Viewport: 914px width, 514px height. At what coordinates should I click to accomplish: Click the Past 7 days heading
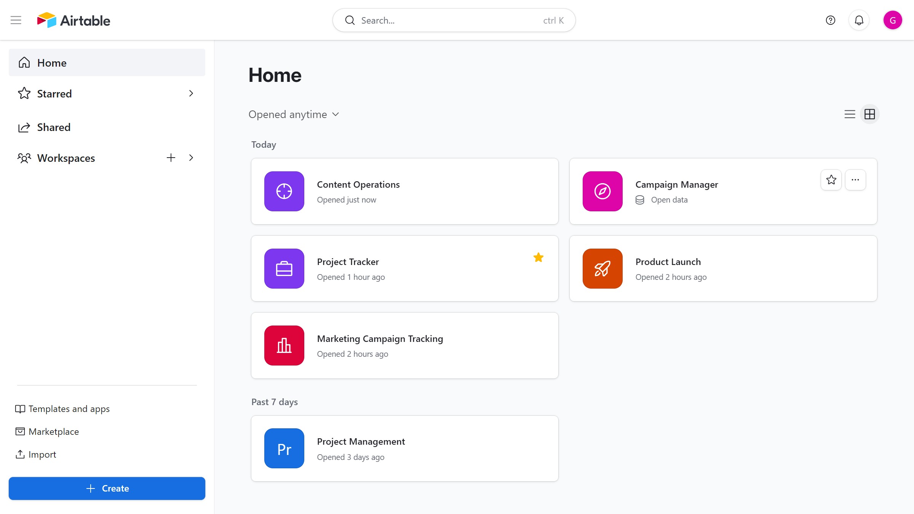click(x=275, y=402)
